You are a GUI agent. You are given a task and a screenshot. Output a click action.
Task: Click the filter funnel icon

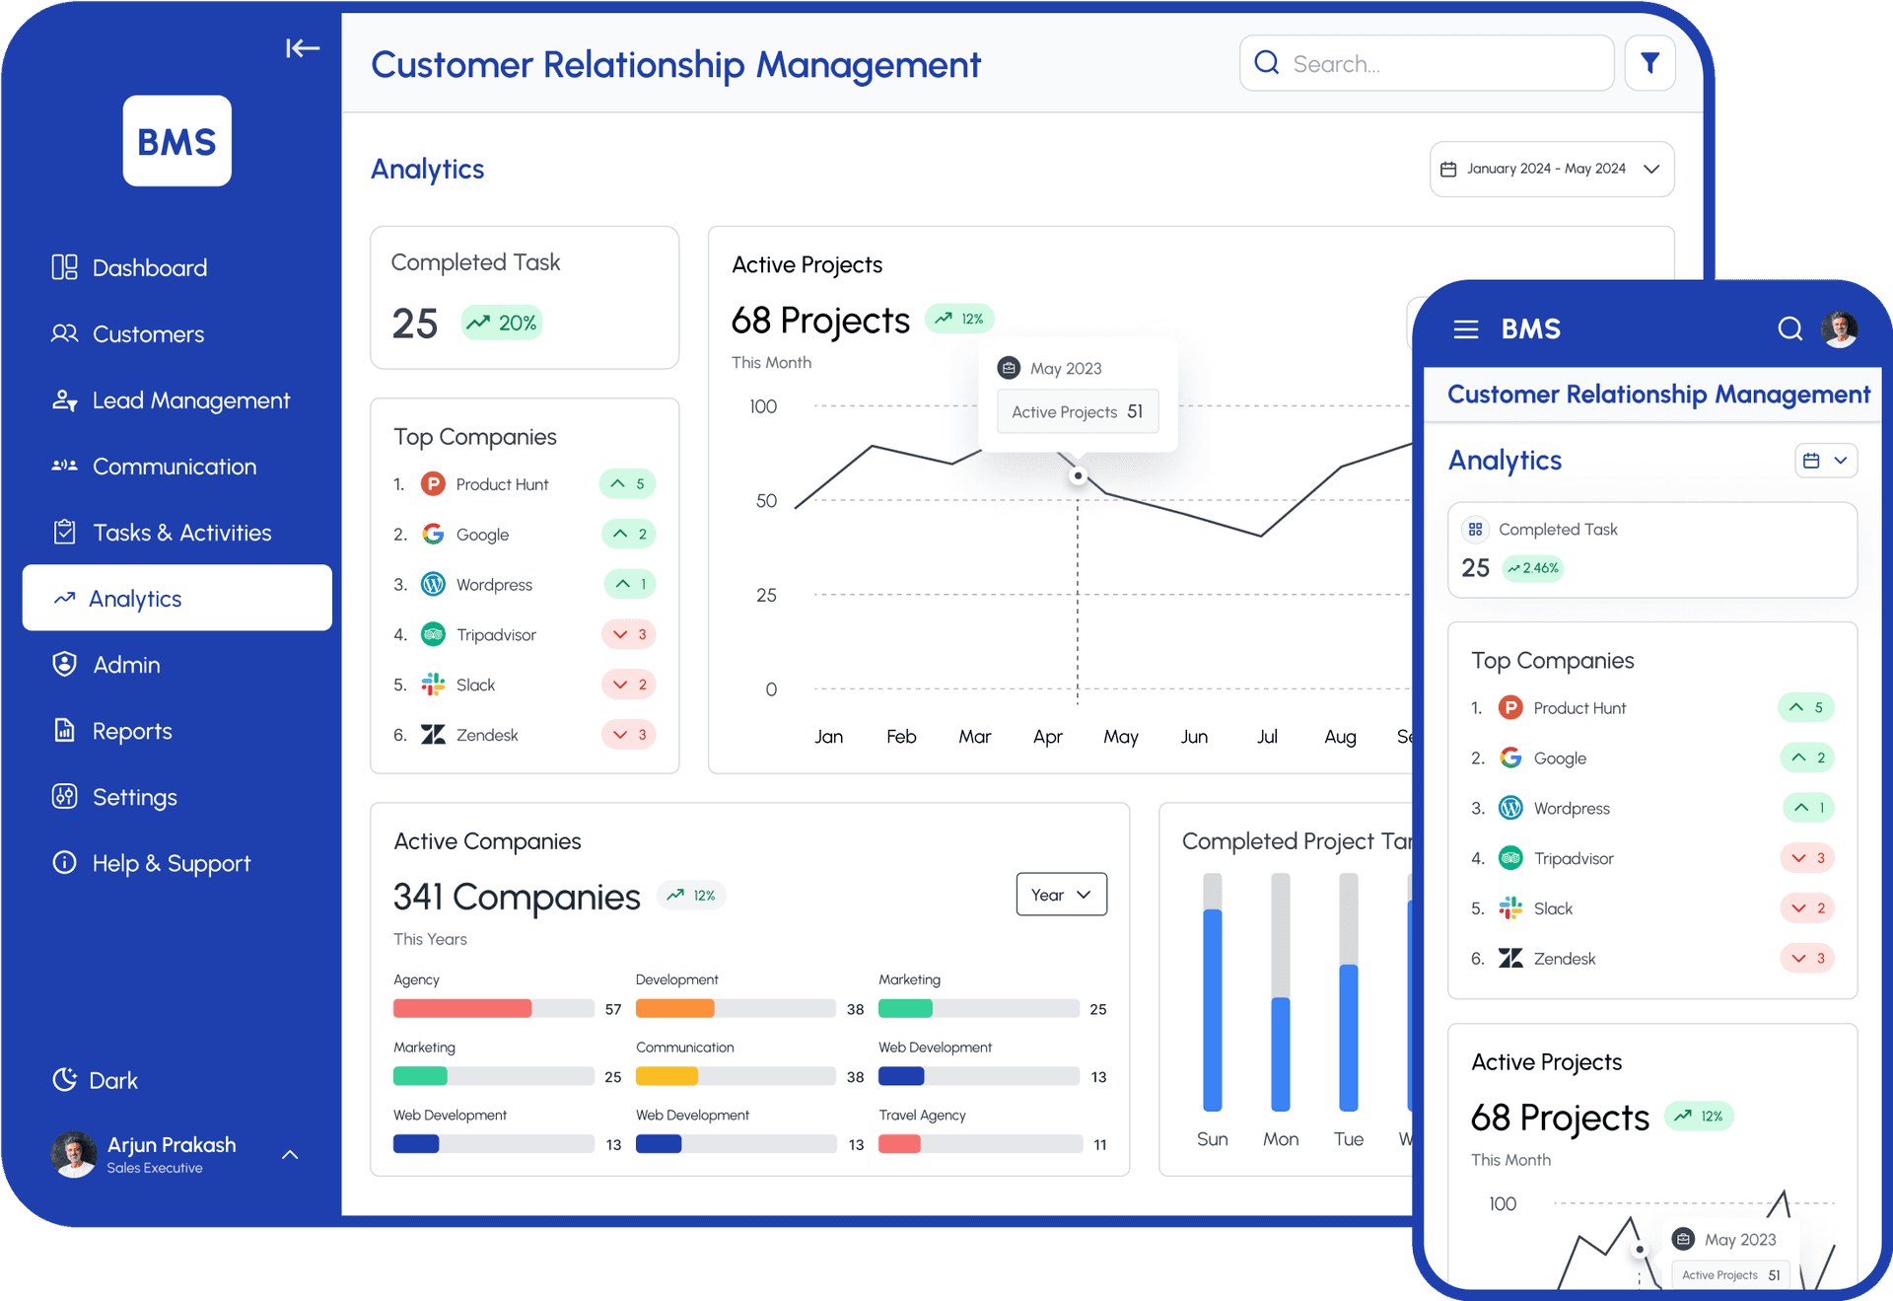[1649, 63]
